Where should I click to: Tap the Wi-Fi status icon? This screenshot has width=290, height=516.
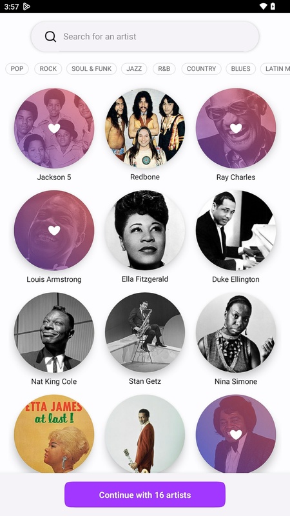click(x=263, y=6)
